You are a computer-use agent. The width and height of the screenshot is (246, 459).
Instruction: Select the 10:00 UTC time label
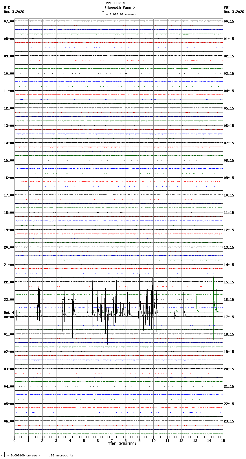(x=9, y=74)
